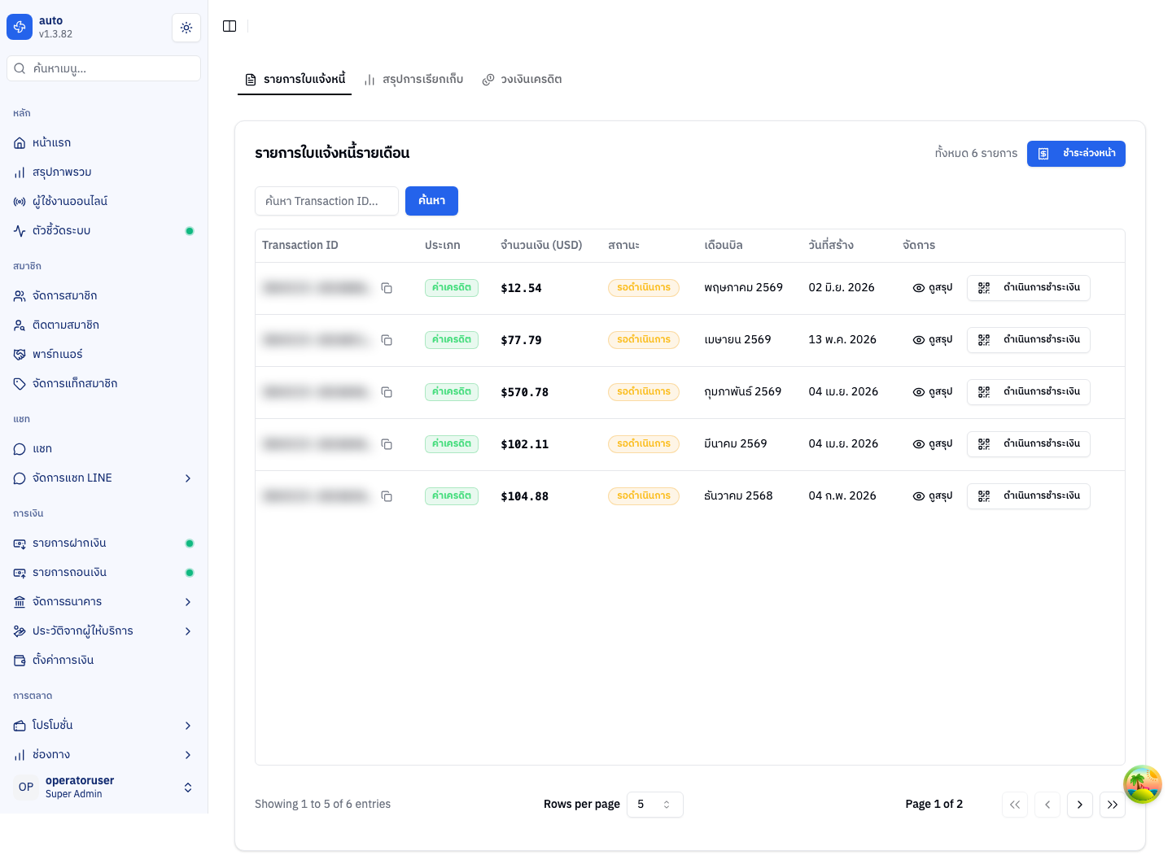Switch to วงเงินเครดิต tab

[x=522, y=80]
